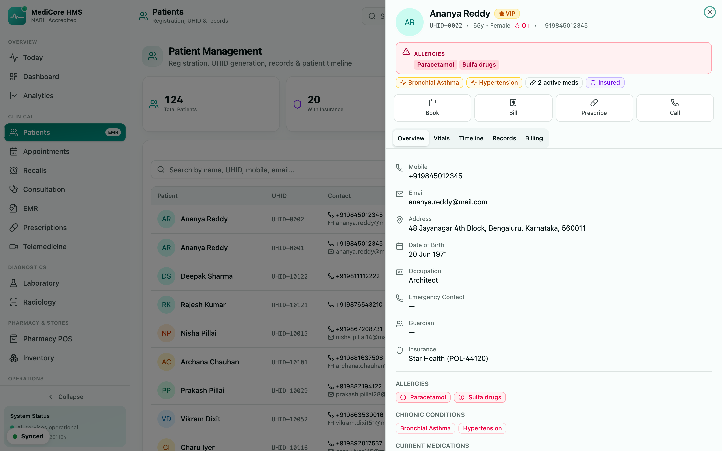
Task: Select the Overview tab
Action: [x=411, y=138]
